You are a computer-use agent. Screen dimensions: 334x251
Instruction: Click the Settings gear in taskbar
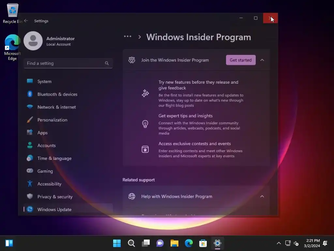point(217,243)
